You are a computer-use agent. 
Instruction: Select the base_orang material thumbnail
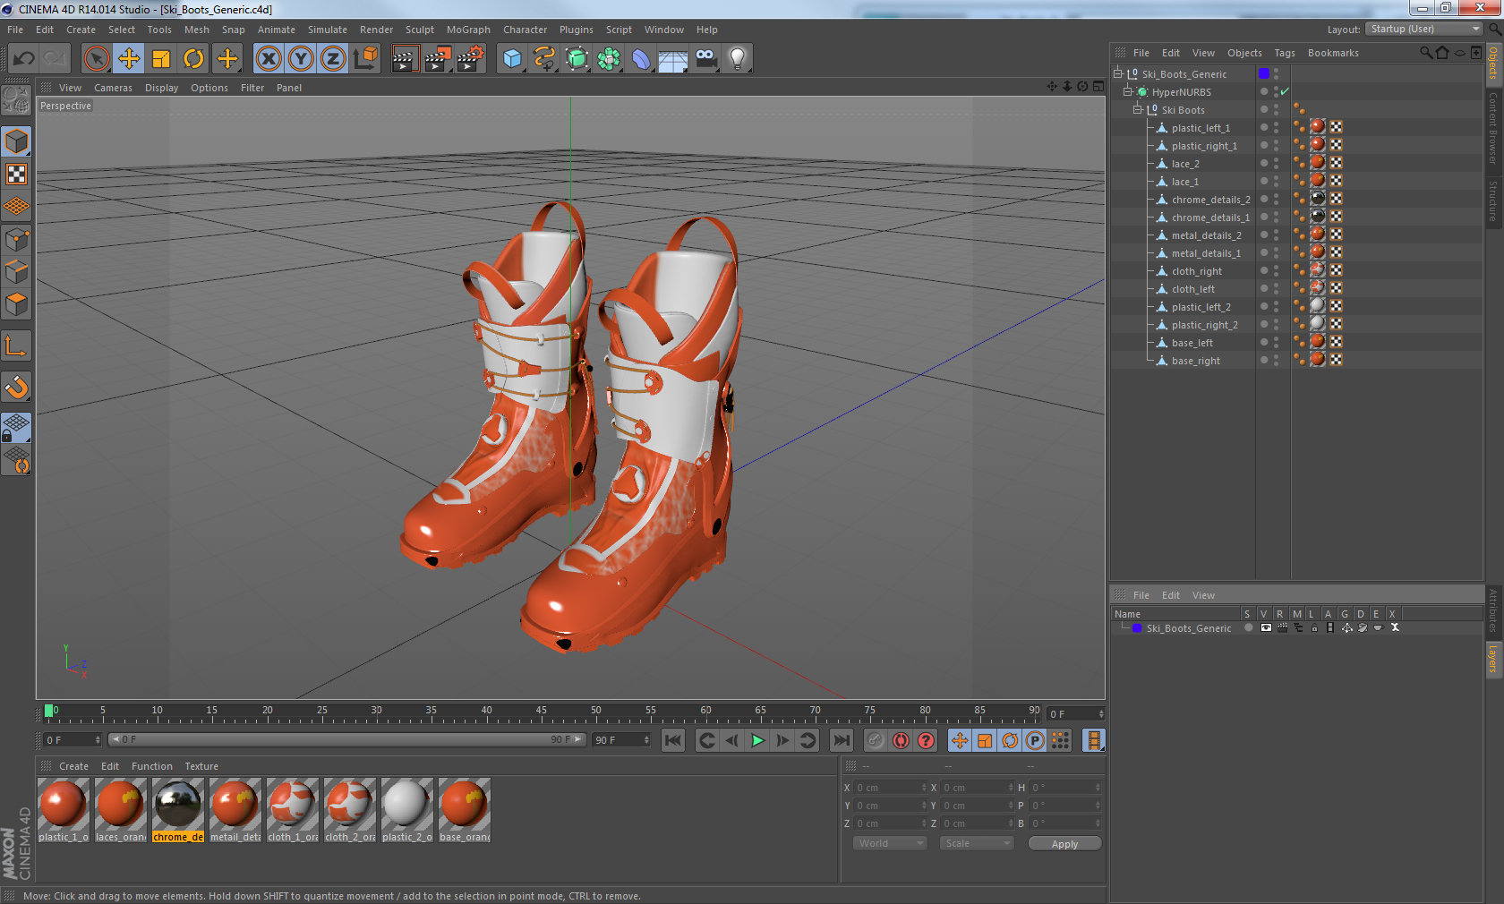464,810
